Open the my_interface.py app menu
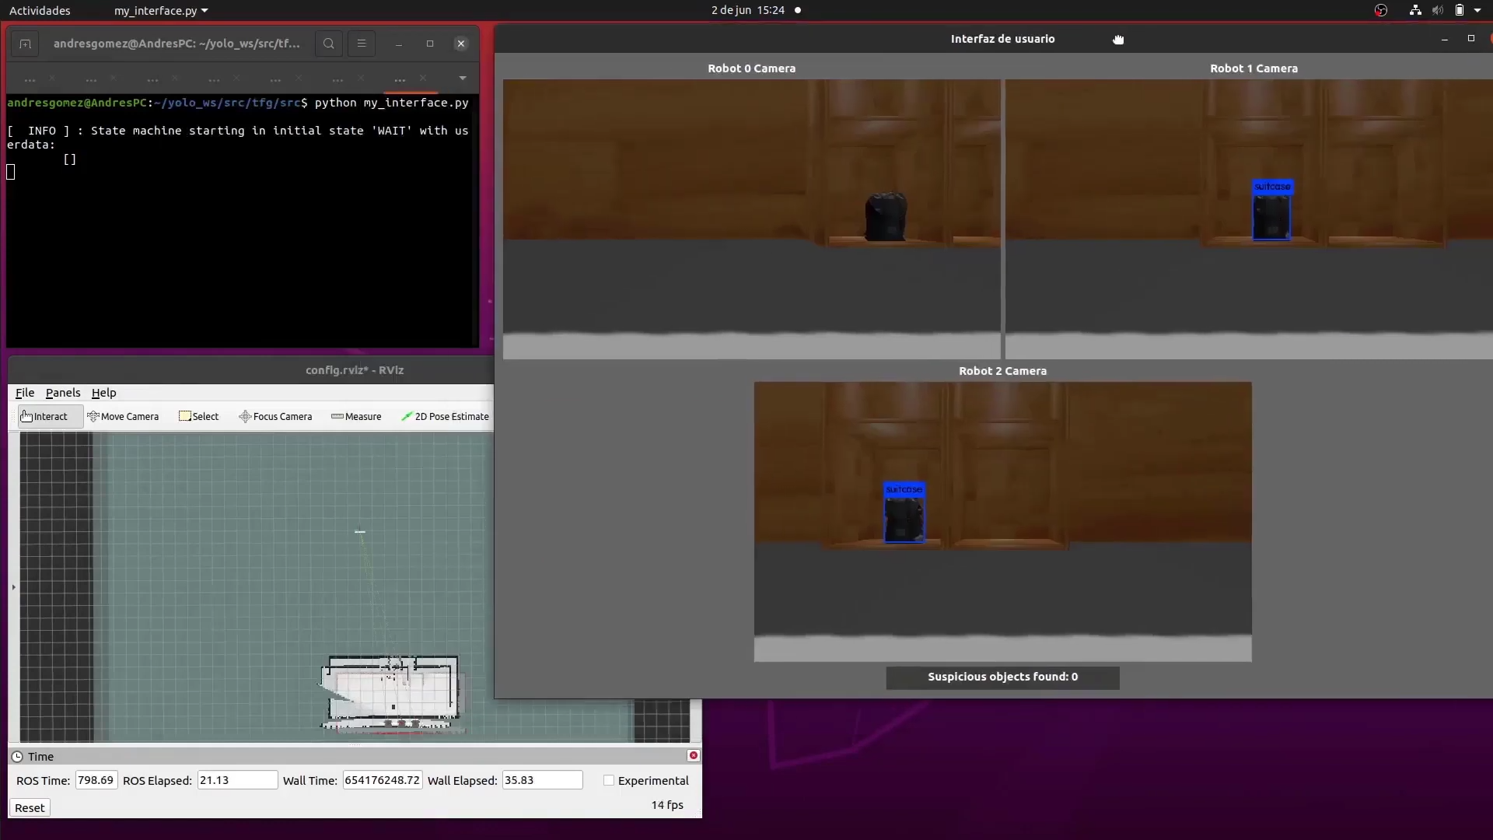Image resolution: width=1493 pixels, height=840 pixels. (160, 11)
